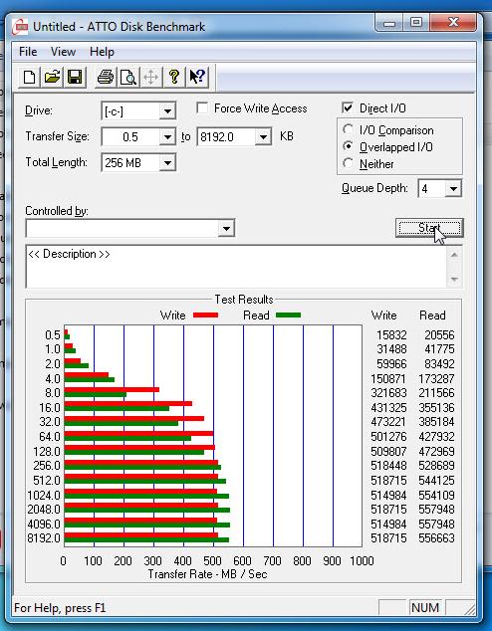Click inside the Description text box
Image resolution: width=492 pixels, height=631 pixels.
pyautogui.click(x=236, y=266)
